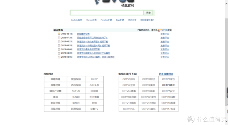Select 天天看看 in the video sites table

point(94,97)
